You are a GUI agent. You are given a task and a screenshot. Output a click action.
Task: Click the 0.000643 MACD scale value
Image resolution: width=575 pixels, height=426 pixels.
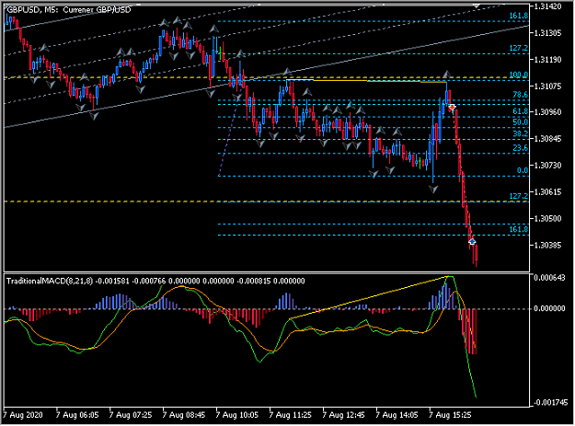pos(549,278)
